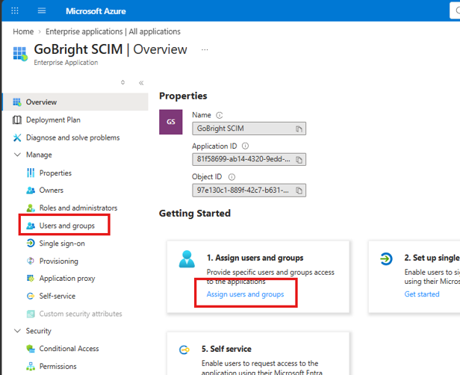
Task: Click the Assign users person icon on card
Action: coord(187,258)
